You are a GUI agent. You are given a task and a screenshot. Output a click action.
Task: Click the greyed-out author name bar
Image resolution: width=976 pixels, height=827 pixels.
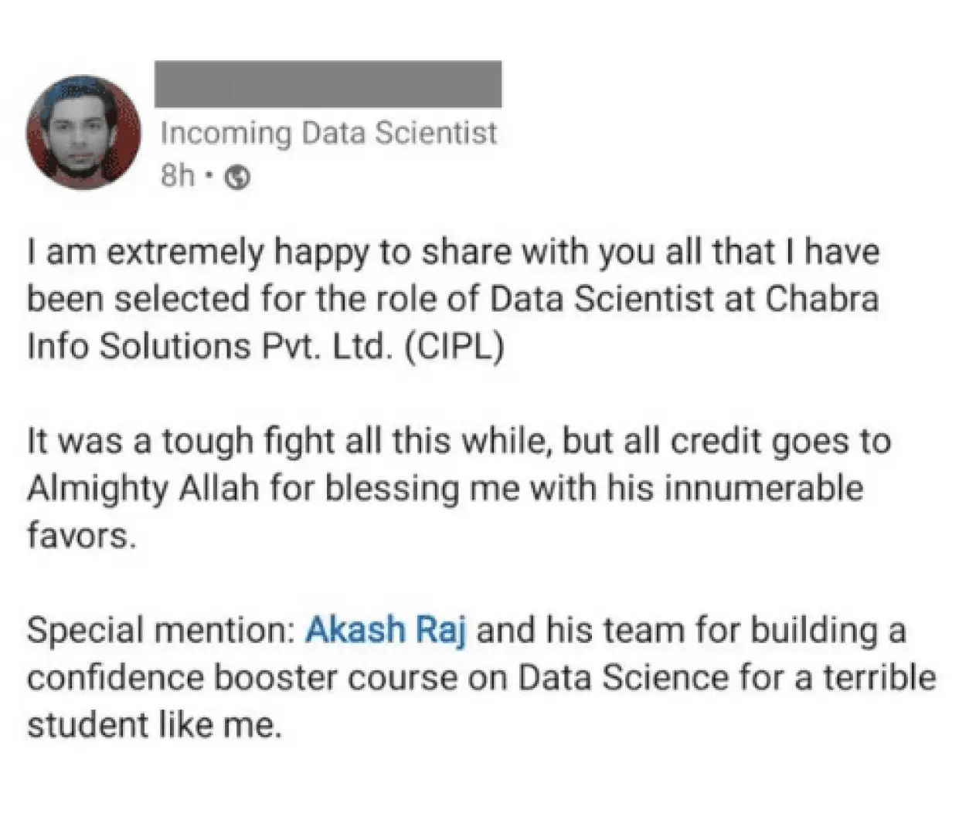[328, 84]
